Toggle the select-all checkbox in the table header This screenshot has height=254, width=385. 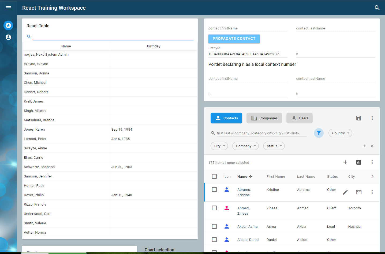[x=214, y=176]
